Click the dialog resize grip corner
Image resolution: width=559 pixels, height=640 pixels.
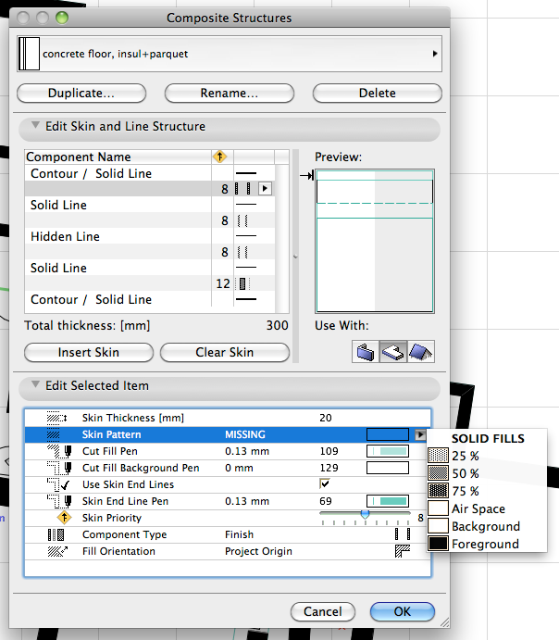click(x=445, y=622)
